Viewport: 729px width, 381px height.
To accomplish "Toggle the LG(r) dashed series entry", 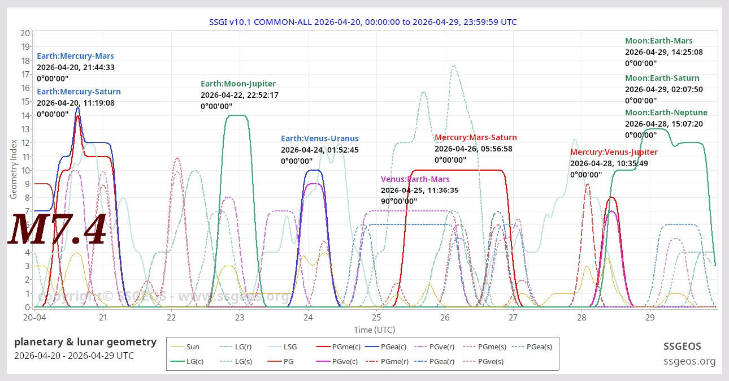I will [x=226, y=347].
